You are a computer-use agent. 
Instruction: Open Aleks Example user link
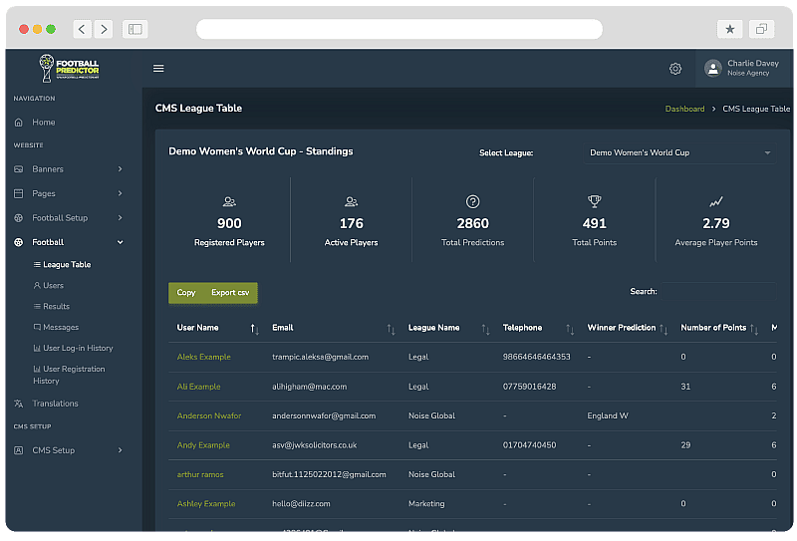[x=204, y=357]
